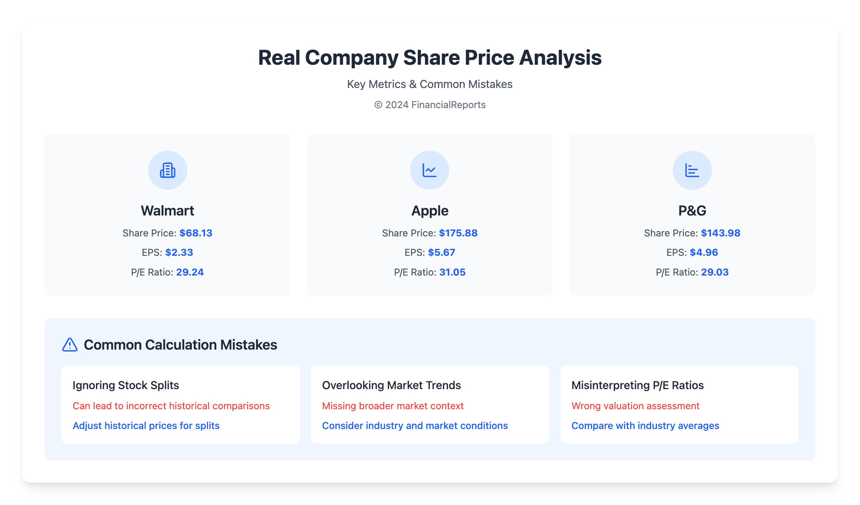Select the Ignoring Stock Splits card title
The image size is (860, 505).
point(126,385)
